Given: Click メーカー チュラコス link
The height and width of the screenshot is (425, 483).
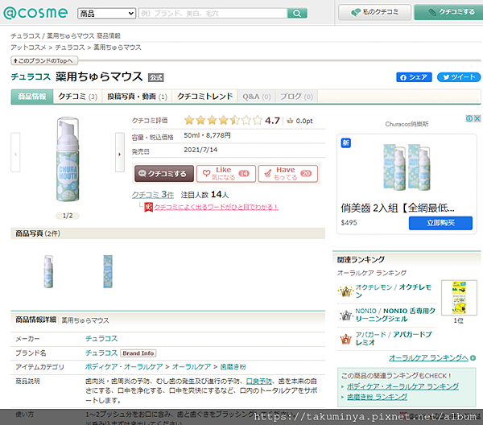Looking at the screenshot, I should pos(101,339).
